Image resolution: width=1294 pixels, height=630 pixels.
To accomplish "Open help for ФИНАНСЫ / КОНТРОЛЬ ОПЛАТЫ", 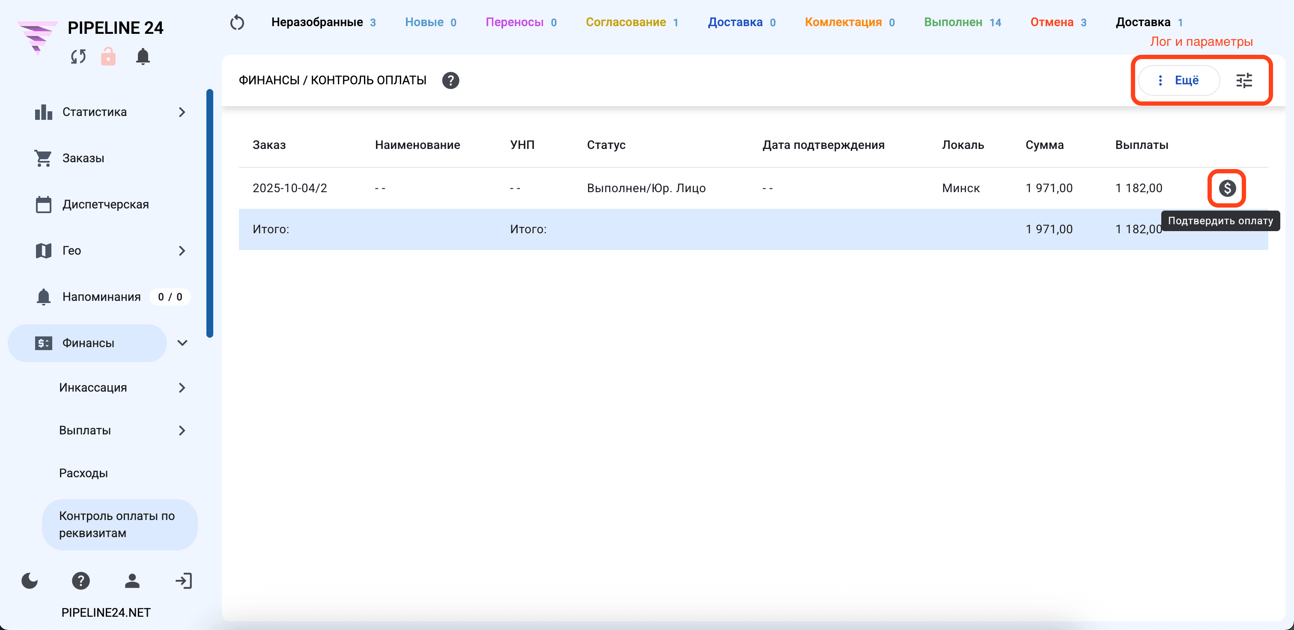I will [450, 80].
